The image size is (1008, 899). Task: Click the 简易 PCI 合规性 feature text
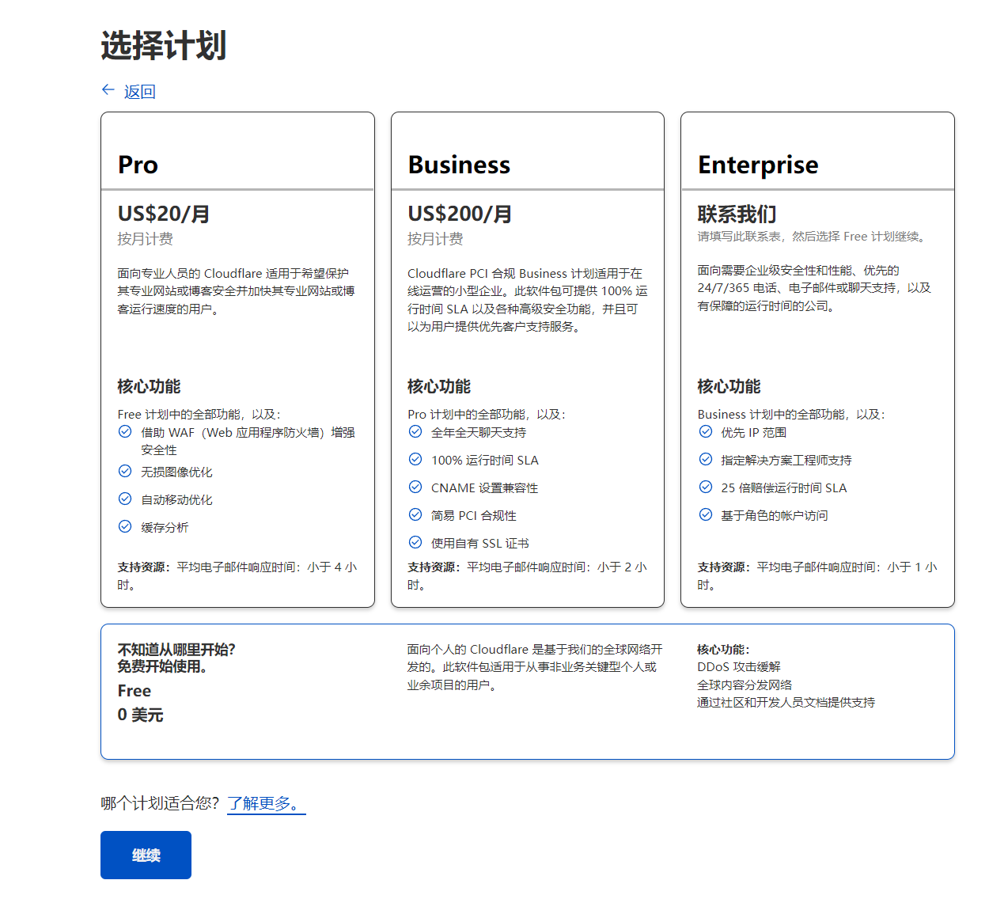click(474, 515)
